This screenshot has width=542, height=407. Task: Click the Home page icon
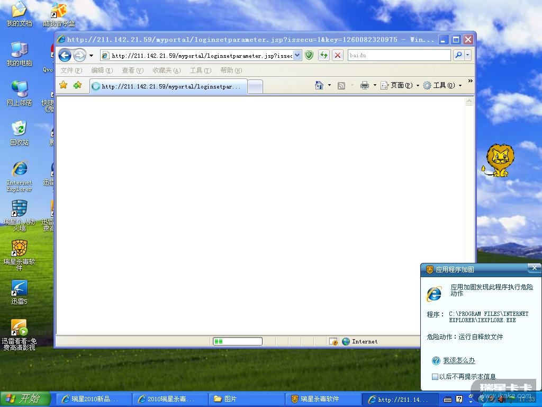(319, 85)
